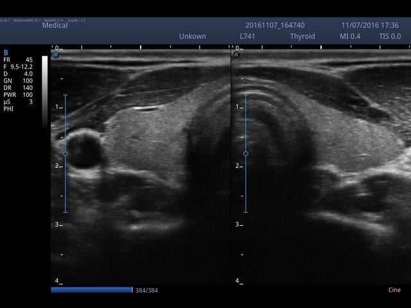Image resolution: width=411 pixels, height=308 pixels.
Task: Click the Cine mode label
Action: coord(394,290)
